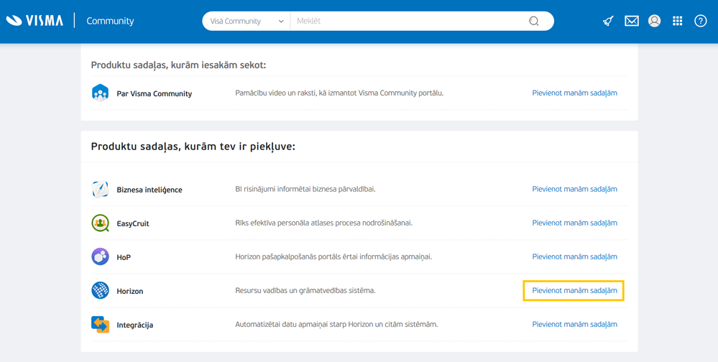Click the rocket icon in the header

pos(608,21)
